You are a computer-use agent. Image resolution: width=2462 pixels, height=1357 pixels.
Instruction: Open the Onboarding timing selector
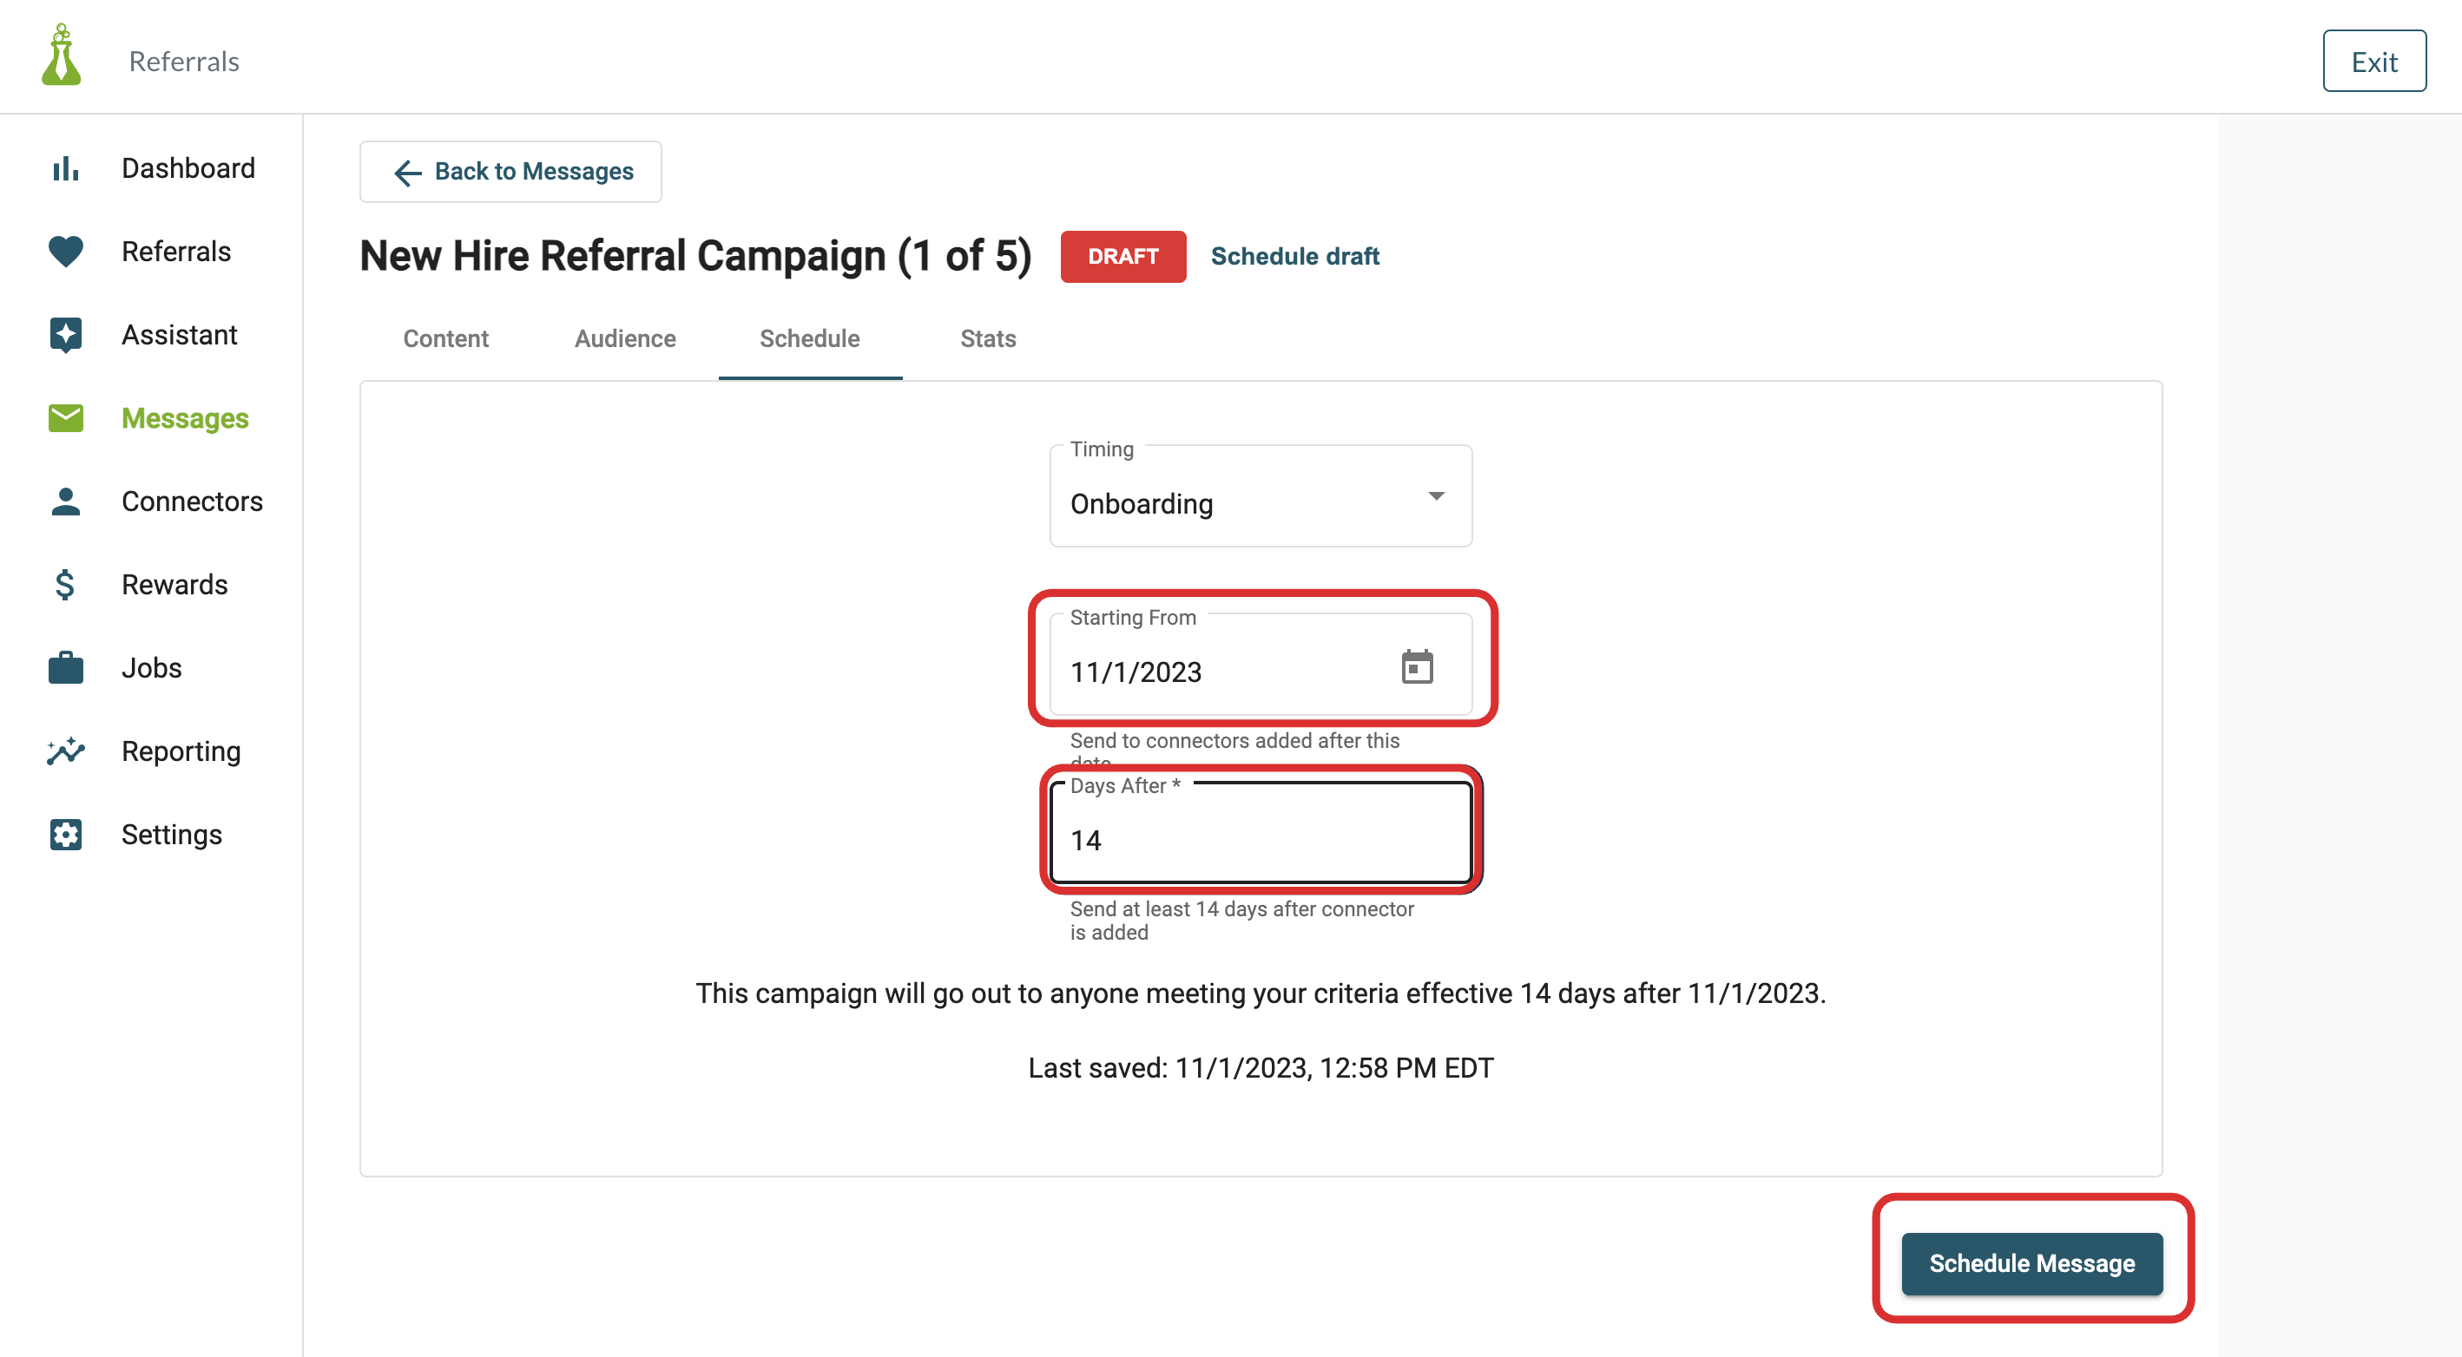tap(1261, 496)
